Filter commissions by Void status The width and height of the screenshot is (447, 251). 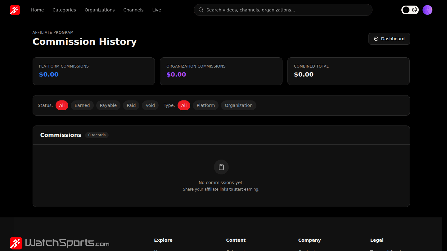(150, 105)
